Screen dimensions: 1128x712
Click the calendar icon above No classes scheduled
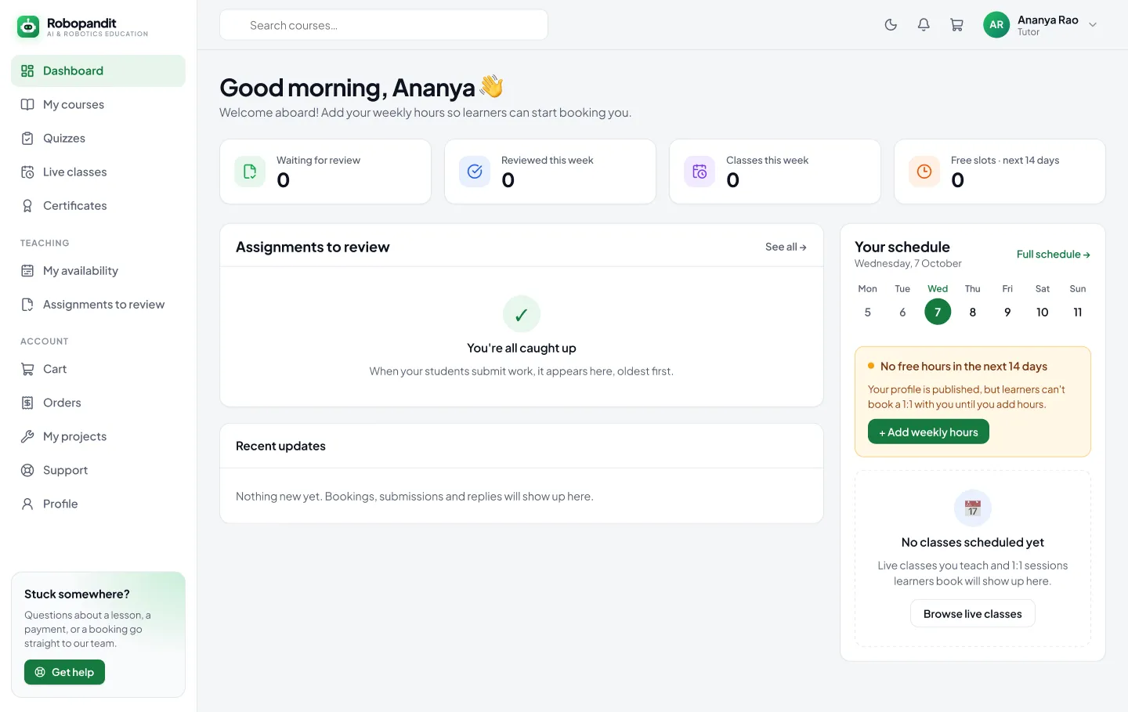(973, 508)
